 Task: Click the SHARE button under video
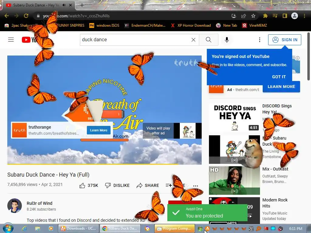coord(148,185)
